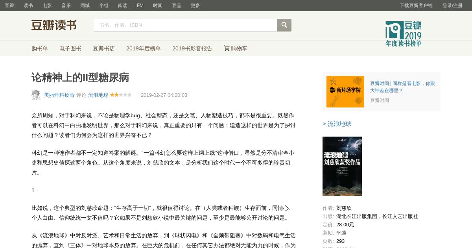This screenshot has height=248, width=472.
Task: Open the Douban Reading logo
Action: pyautogui.click(x=54, y=25)
